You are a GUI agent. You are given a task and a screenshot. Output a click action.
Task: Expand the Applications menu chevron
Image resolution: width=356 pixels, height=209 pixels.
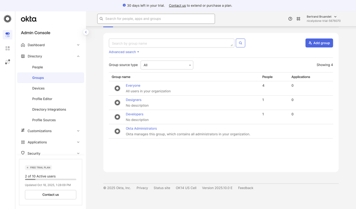click(78, 142)
